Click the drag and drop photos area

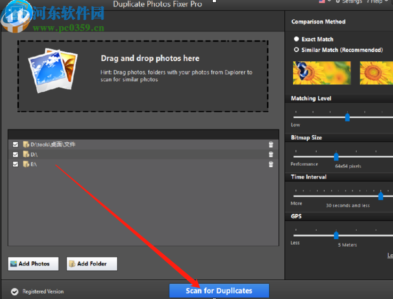point(143,76)
